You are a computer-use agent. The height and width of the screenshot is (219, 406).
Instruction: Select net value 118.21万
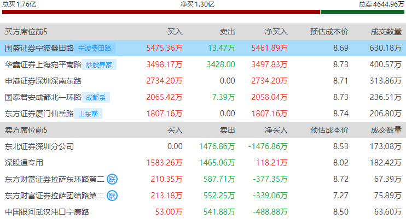pos(271,163)
